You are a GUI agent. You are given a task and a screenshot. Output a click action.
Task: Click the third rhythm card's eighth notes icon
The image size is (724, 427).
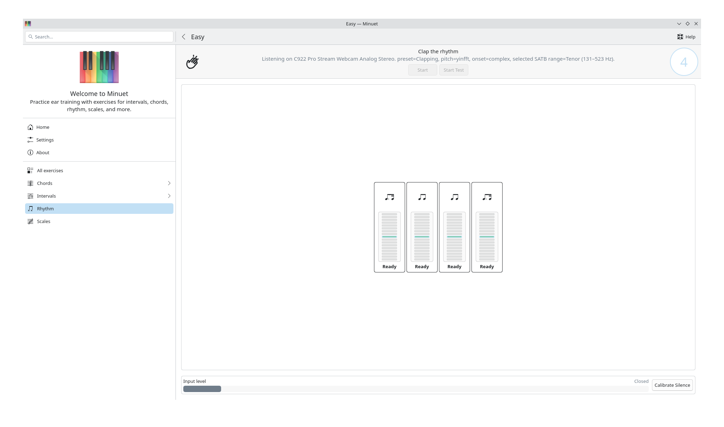(455, 197)
